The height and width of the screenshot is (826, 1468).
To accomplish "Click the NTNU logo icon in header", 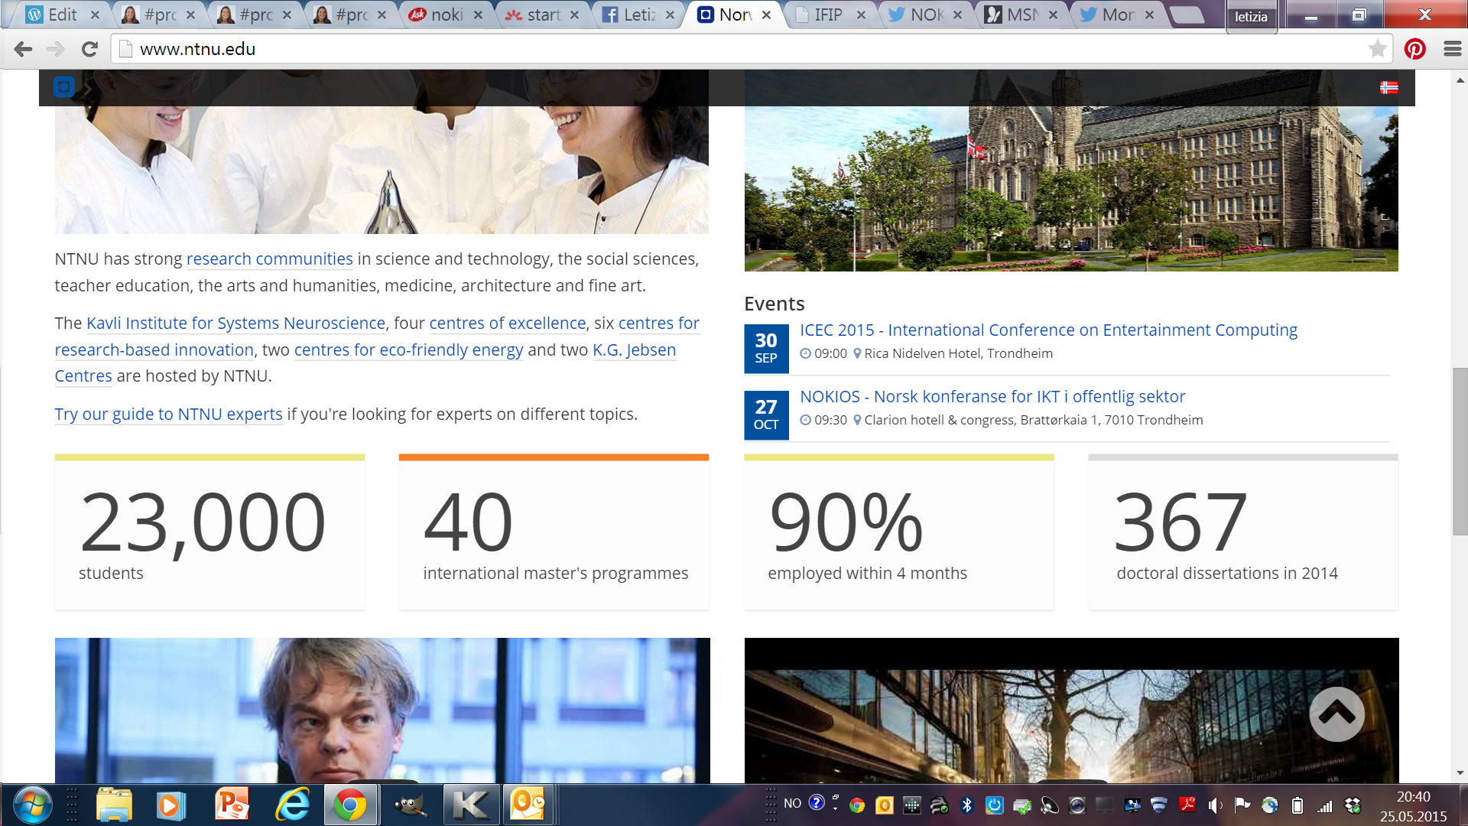I will point(64,87).
